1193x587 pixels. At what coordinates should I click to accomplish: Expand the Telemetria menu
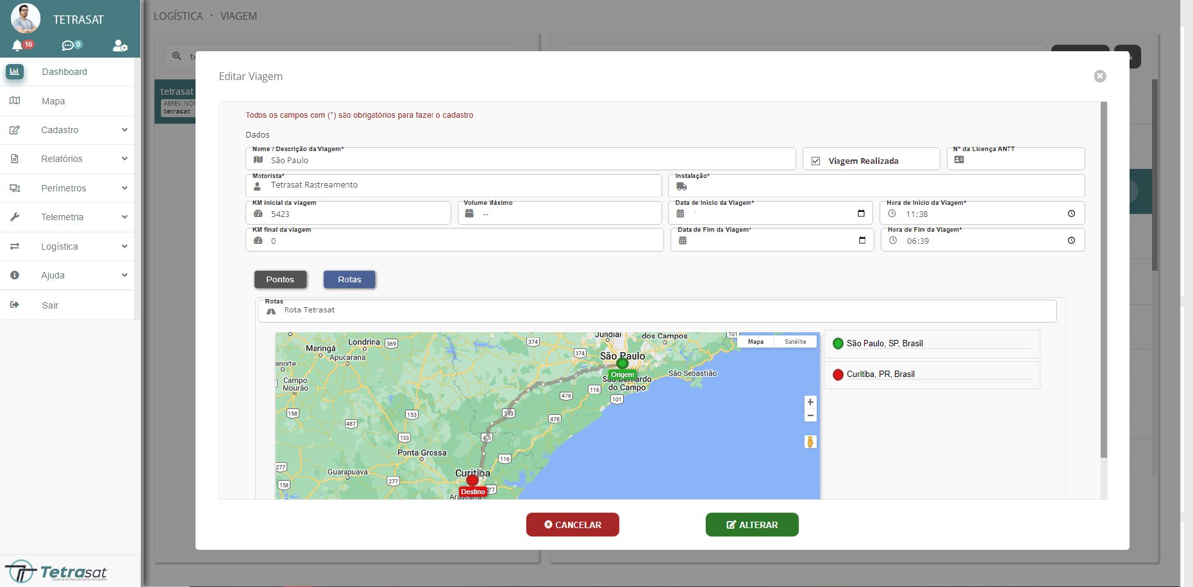67,217
